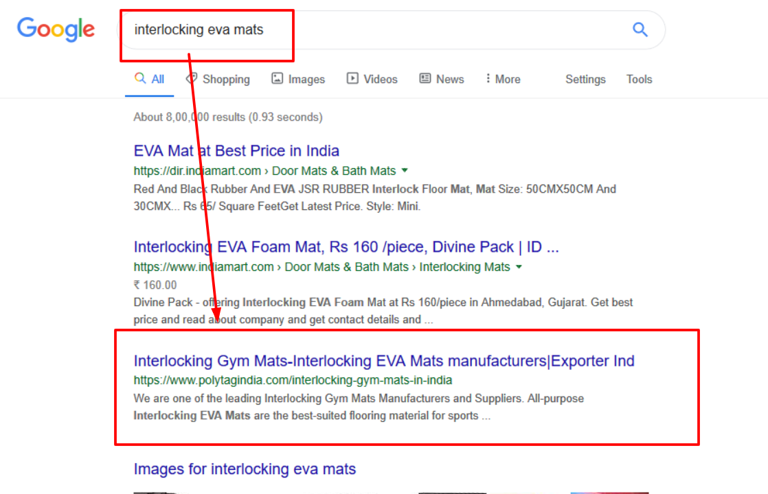The image size is (768, 494).
Task: Switch to the Shopping tab
Action: pos(218,79)
